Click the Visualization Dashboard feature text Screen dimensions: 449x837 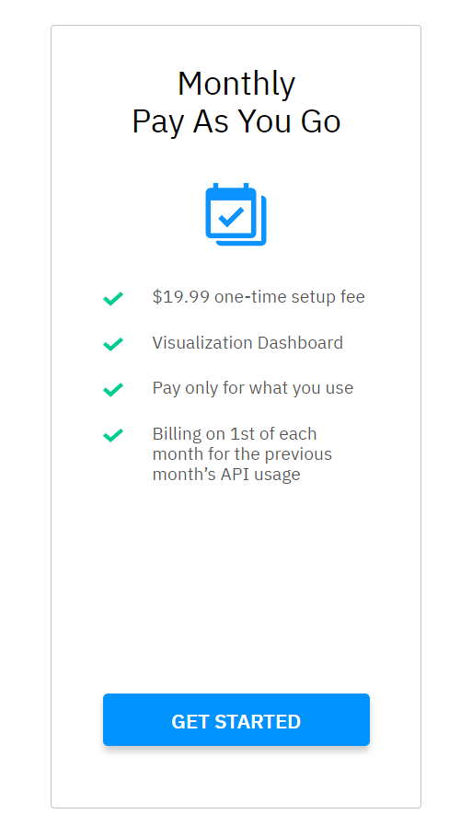tap(248, 342)
